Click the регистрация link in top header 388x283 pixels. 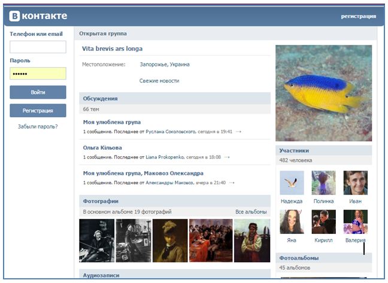[358, 16]
